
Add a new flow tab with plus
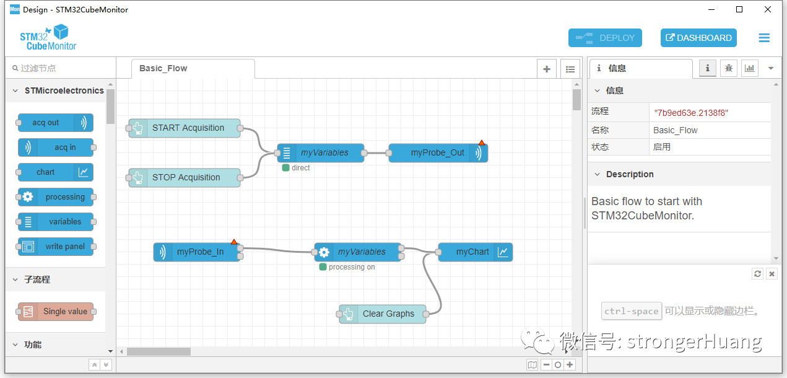tap(547, 69)
